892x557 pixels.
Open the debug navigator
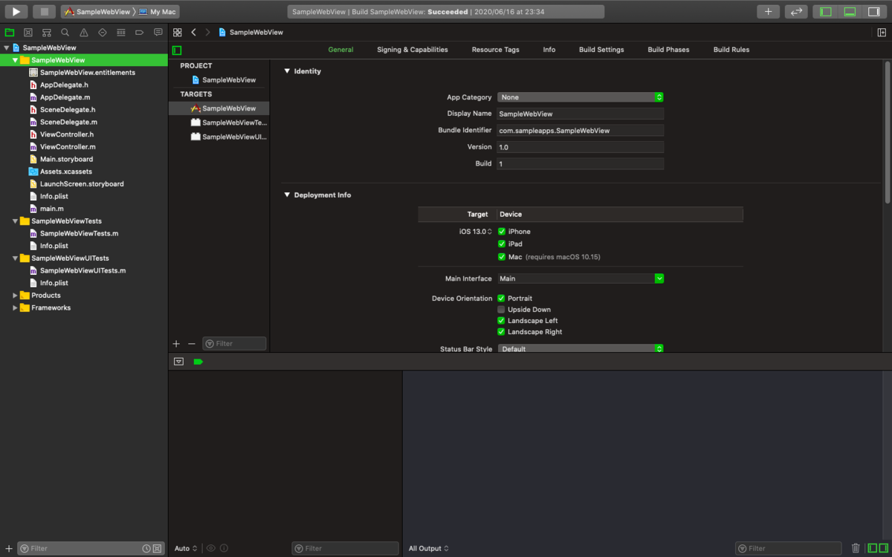click(x=121, y=33)
